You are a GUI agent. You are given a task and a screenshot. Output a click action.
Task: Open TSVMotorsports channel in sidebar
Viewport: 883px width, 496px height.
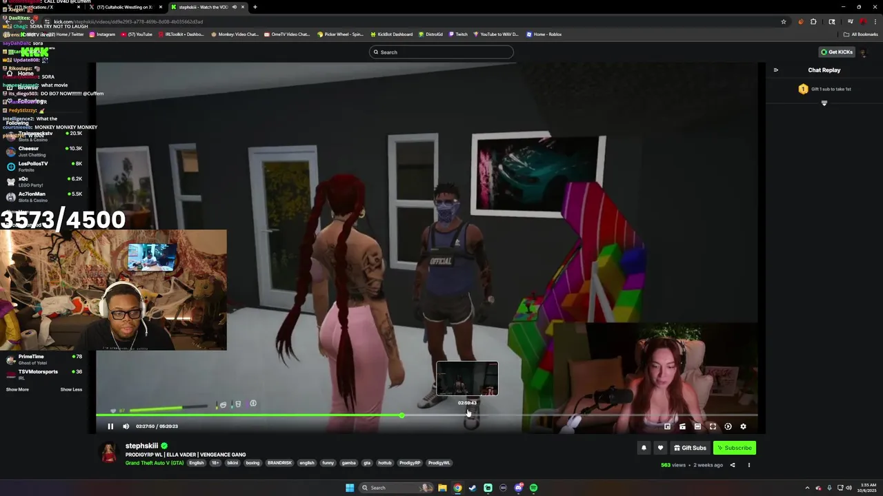(x=43, y=375)
